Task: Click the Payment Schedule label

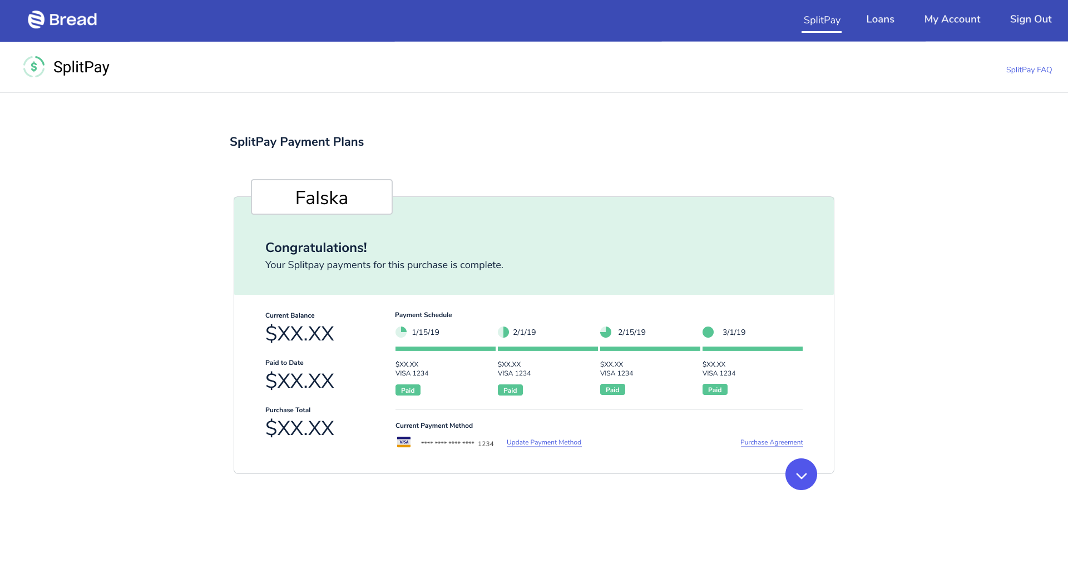Action: click(x=423, y=315)
